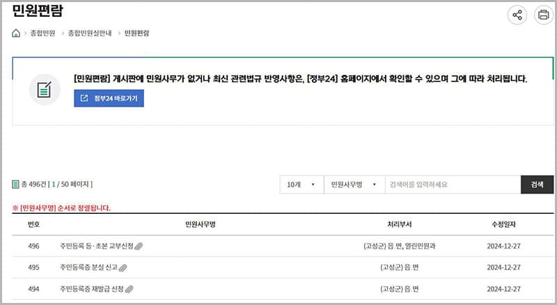Click the 정부24 바로가기 blue button

(x=109, y=98)
